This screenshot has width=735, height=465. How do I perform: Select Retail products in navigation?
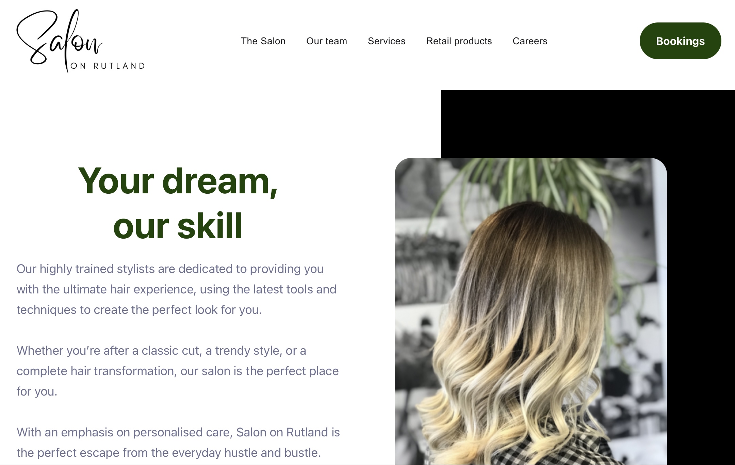point(459,41)
